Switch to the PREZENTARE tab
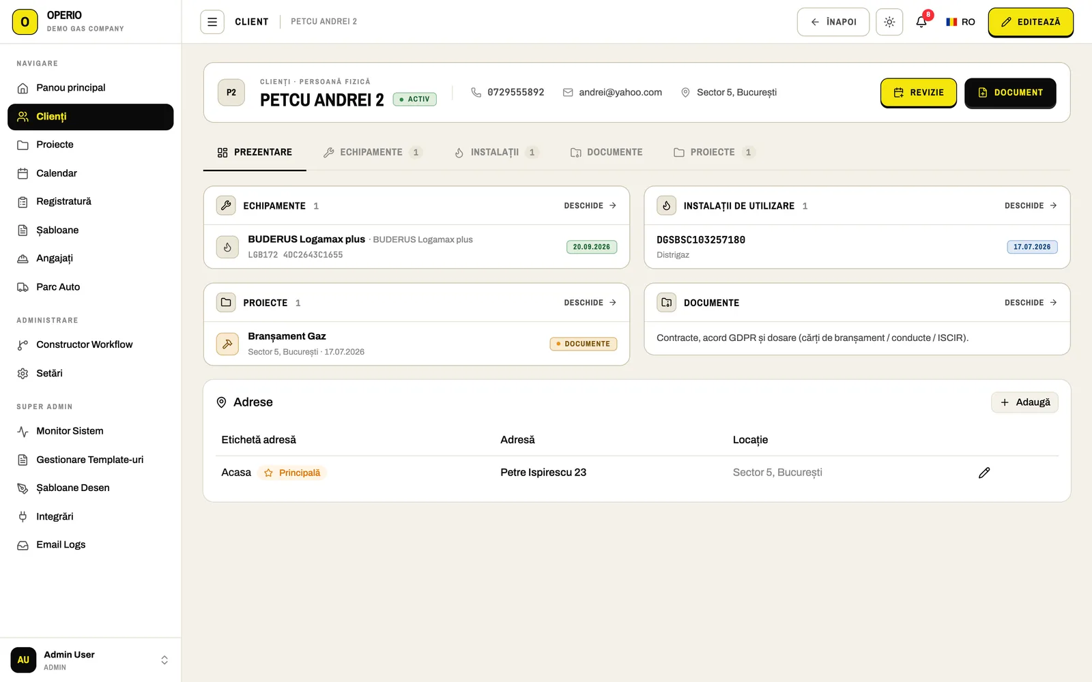Viewport: 1092px width, 682px height. coord(255,152)
